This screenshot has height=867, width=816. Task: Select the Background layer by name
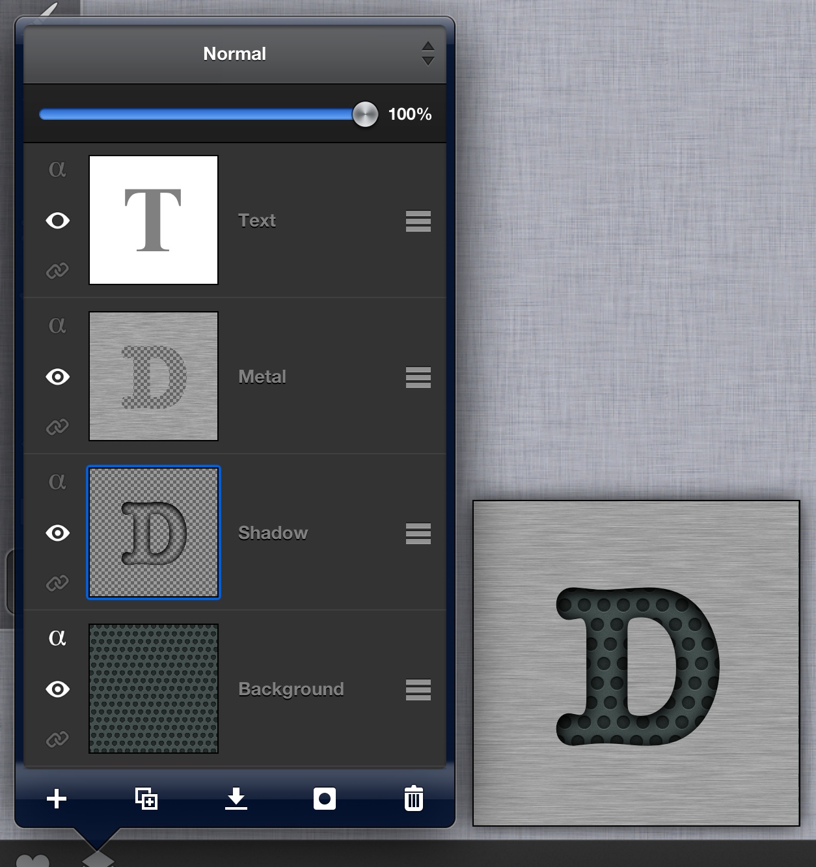pos(291,689)
